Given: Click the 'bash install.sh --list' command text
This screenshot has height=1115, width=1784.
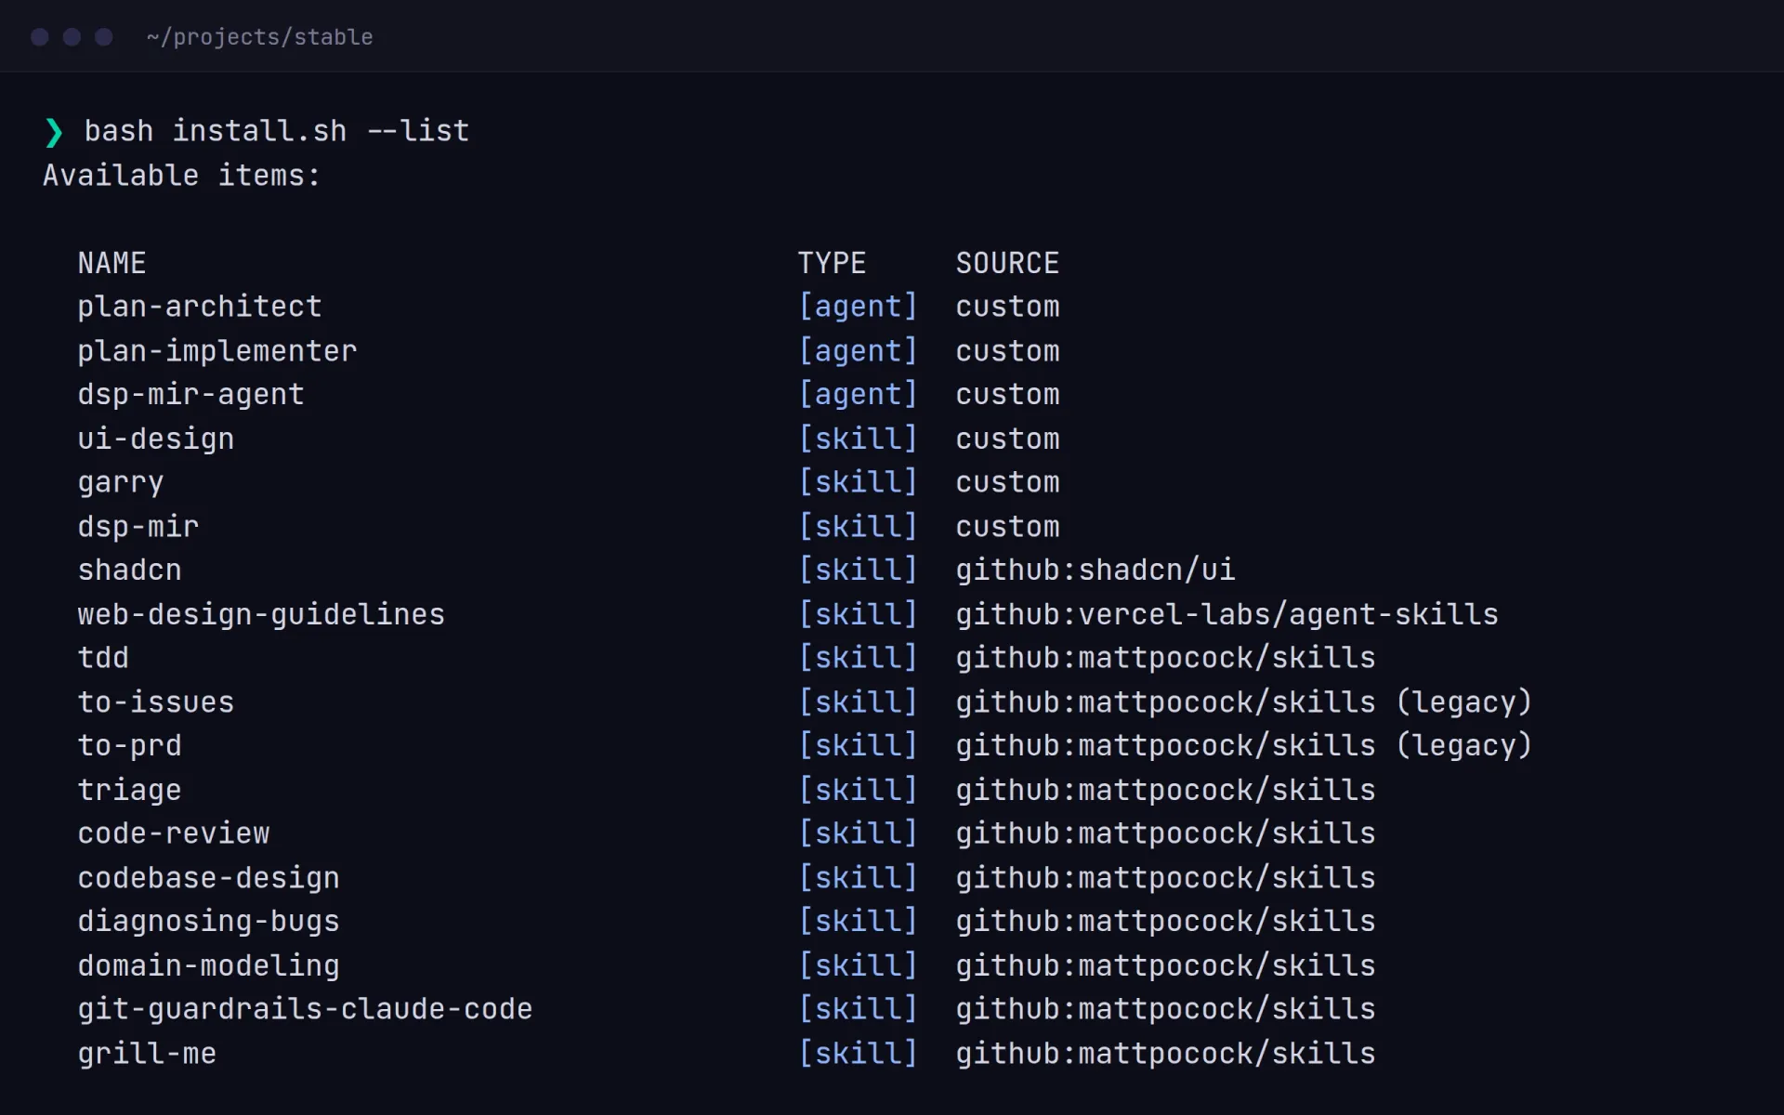Looking at the screenshot, I should click(277, 131).
